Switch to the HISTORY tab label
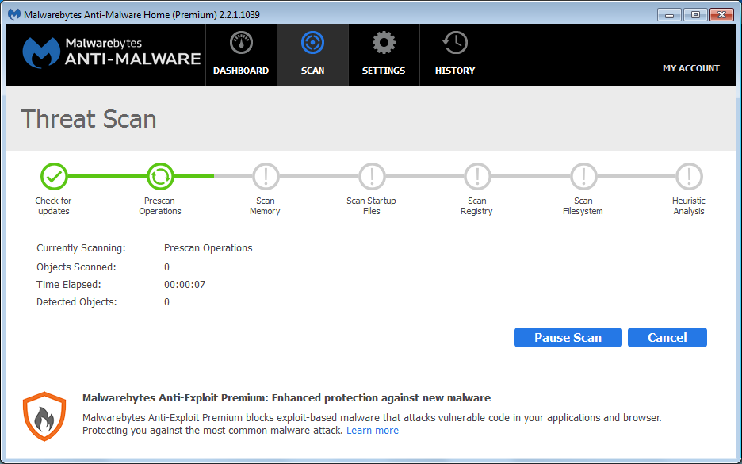Viewport: 742px width, 464px height. (x=455, y=71)
